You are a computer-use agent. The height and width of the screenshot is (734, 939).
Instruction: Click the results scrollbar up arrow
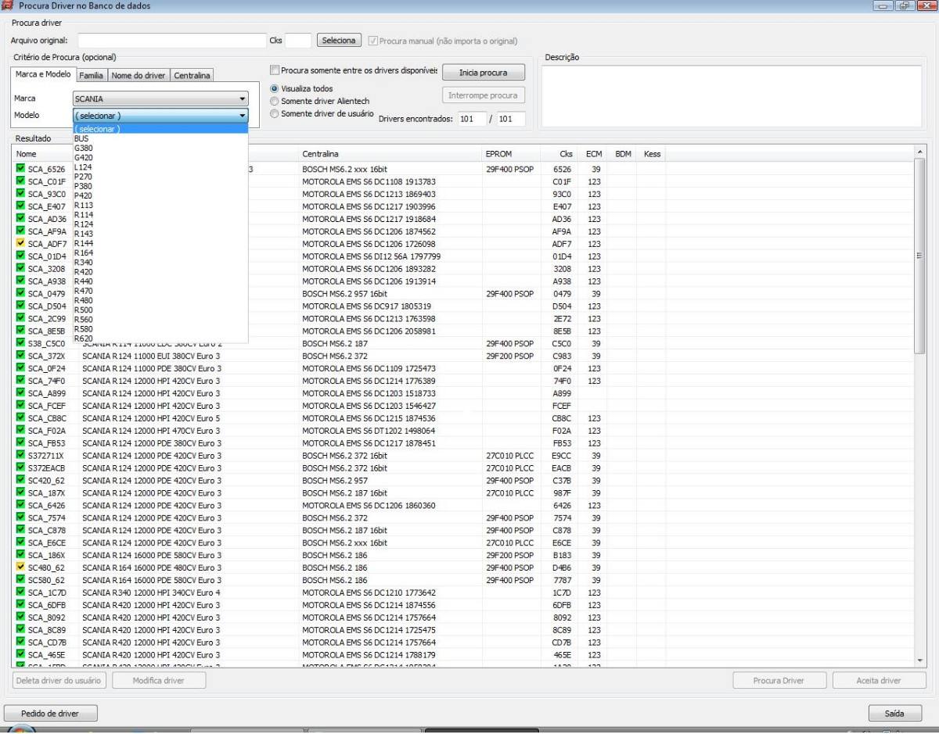[919, 152]
